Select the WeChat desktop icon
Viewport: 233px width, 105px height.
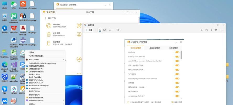pos(14,5)
